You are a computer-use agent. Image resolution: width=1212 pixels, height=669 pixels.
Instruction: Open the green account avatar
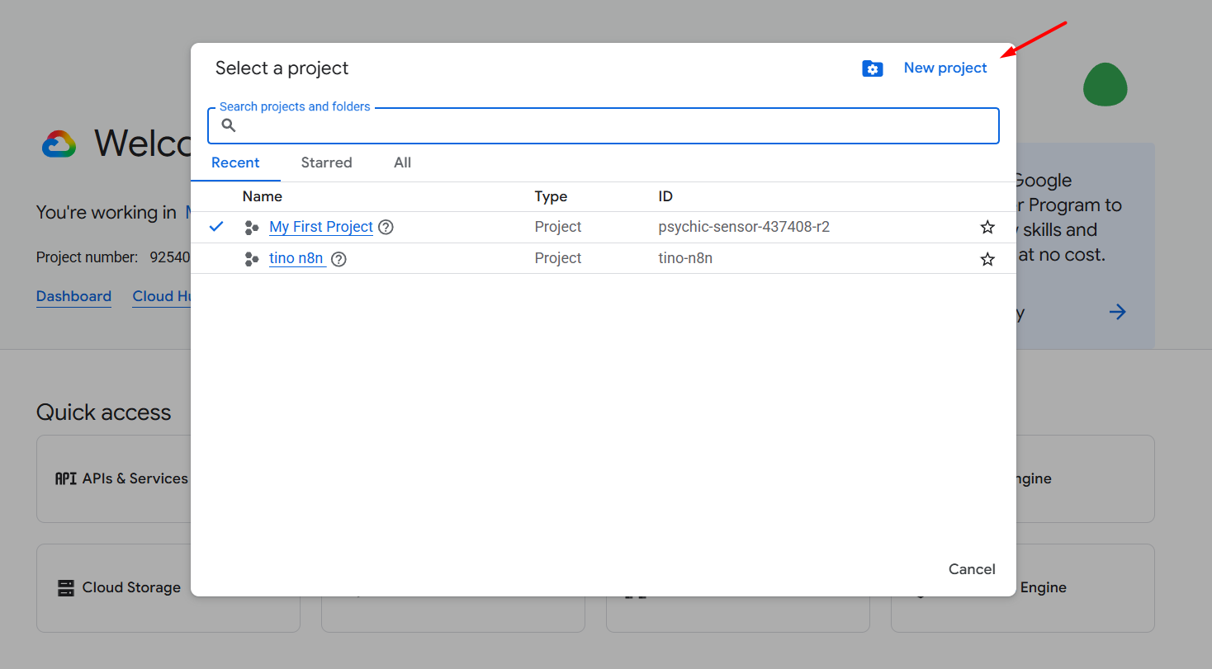(1105, 84)
